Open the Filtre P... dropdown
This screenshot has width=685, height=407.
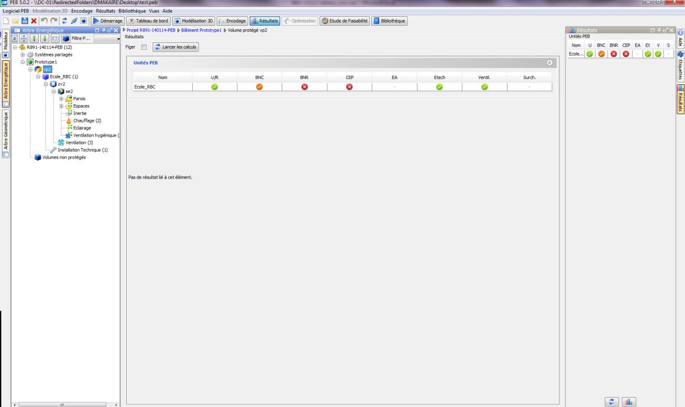pyautogui.click(x=107, y=39)
